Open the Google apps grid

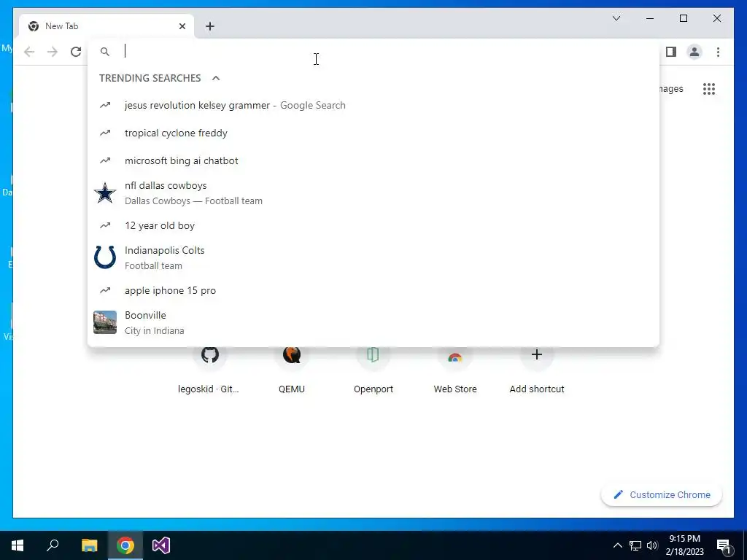pos(709,88)
